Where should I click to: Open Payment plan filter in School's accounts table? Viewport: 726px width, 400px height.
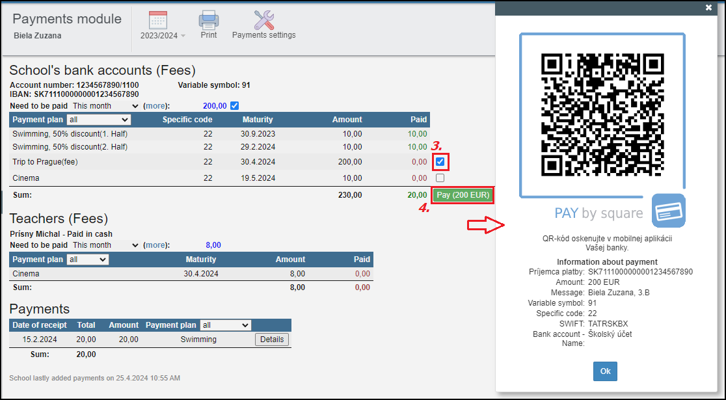click(99, 120)
